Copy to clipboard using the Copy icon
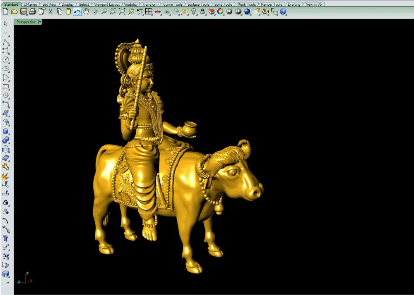This screenshot has height=295, width=414. (x=59, y=12)
